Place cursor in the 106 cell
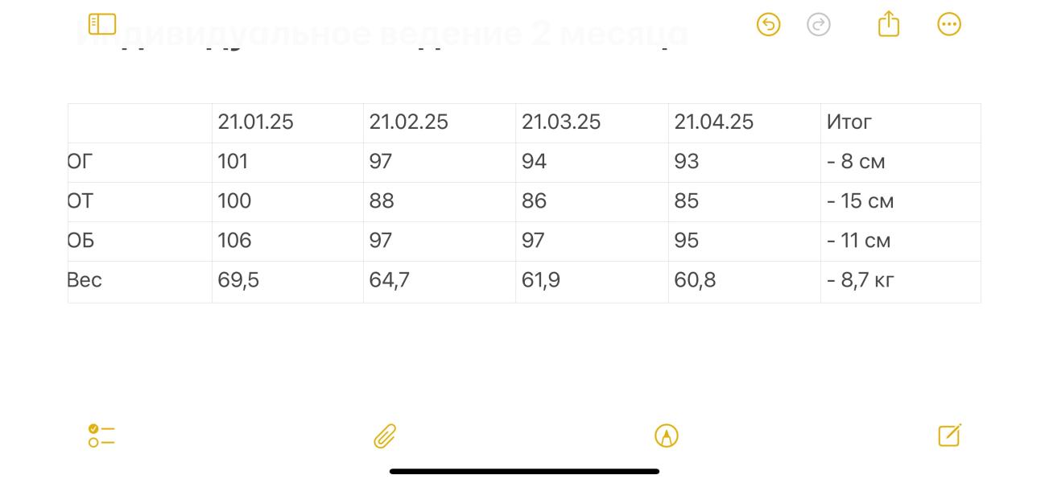Viewport: 1049px width, 483px height. (x=287, y=242)
